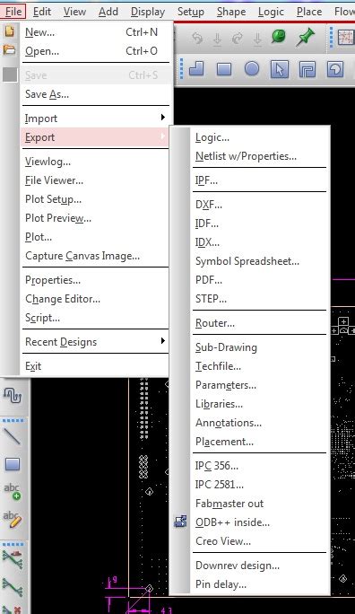Click the L-shaped polygon shape tool icon
Image resolution: width=355 pixels, height=614 pixels.
point(196,69)
